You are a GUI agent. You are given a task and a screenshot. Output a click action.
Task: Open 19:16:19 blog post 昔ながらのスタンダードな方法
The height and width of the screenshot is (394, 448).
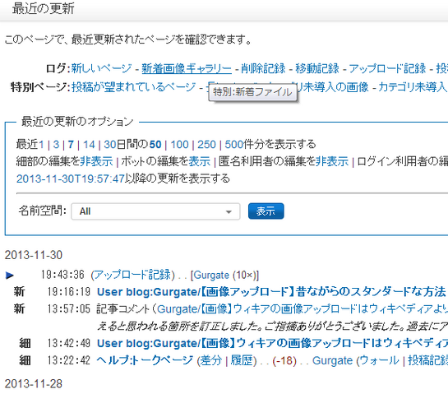click(x=271, y=292)
